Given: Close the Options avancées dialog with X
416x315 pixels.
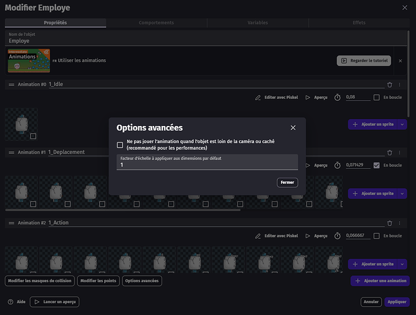Looking at the screenshot, I should [x=293, y=128].
